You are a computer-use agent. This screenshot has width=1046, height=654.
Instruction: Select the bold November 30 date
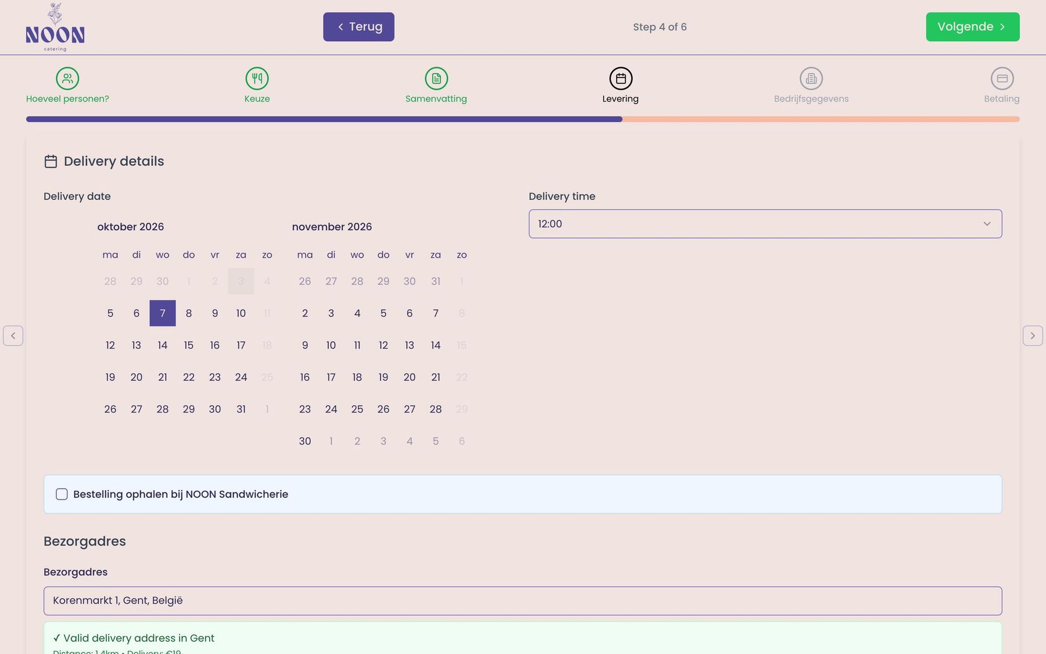tap(305, 441)
